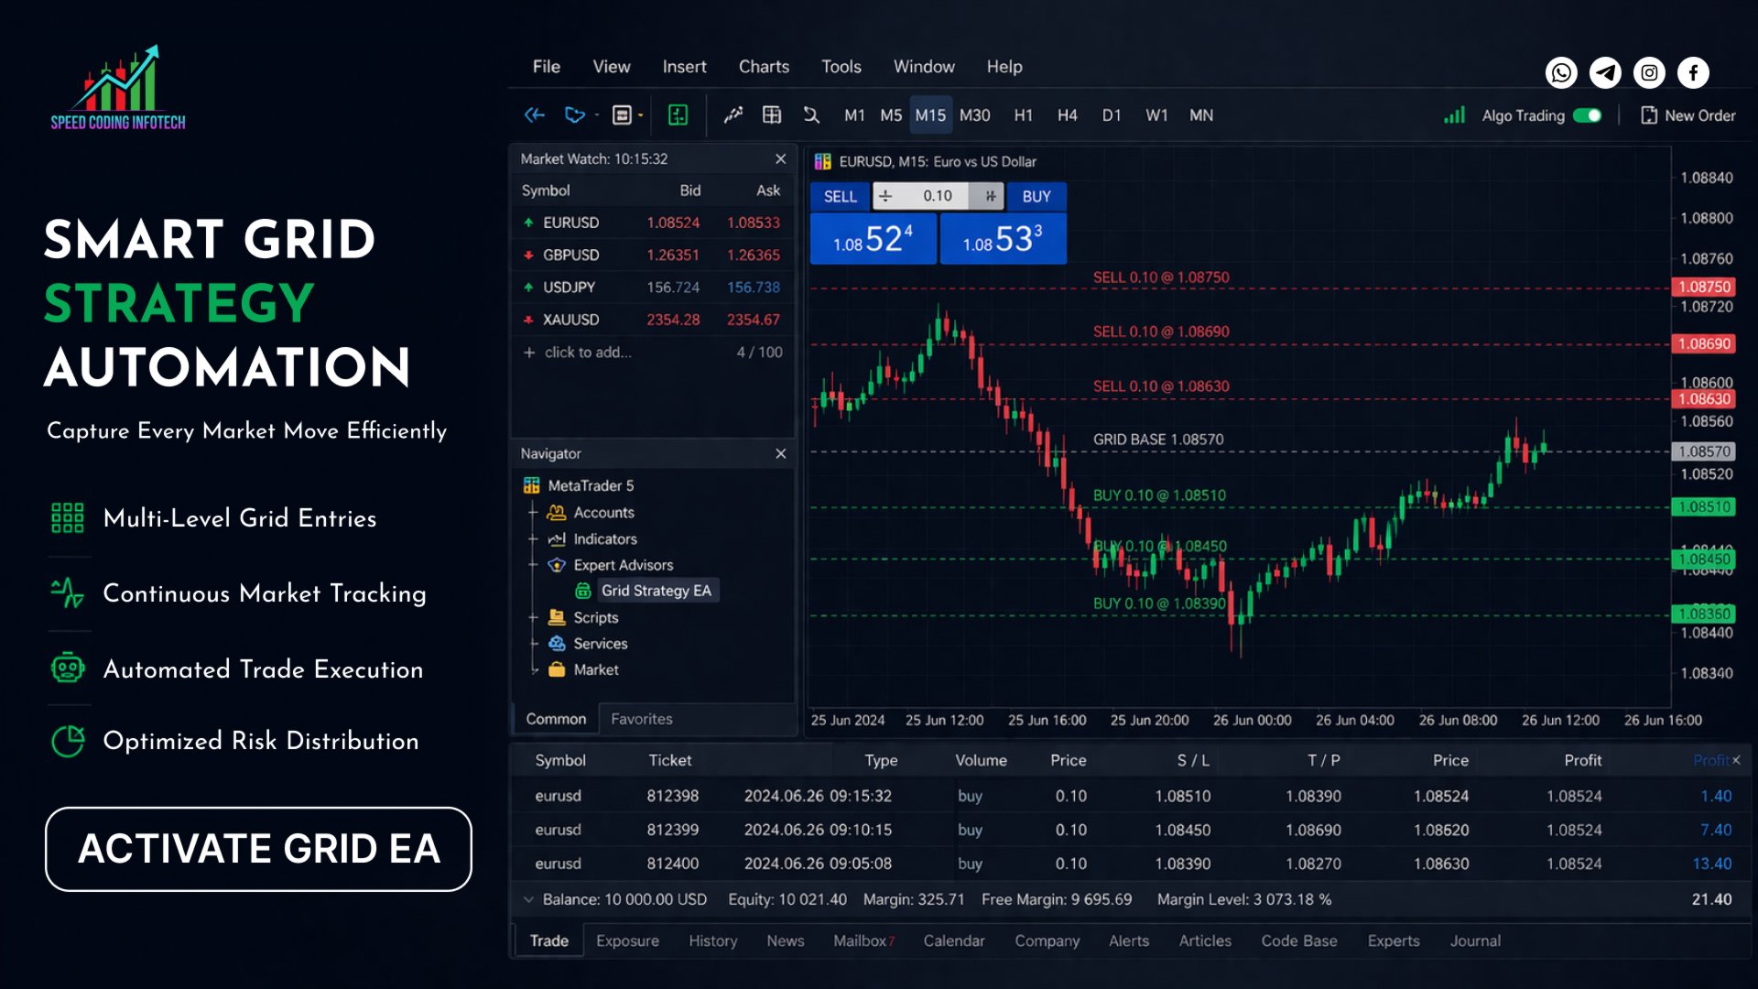The image size is (1758, 989).
Task: Click the 1.08750 red price level marker
Action: [1703, 287]
